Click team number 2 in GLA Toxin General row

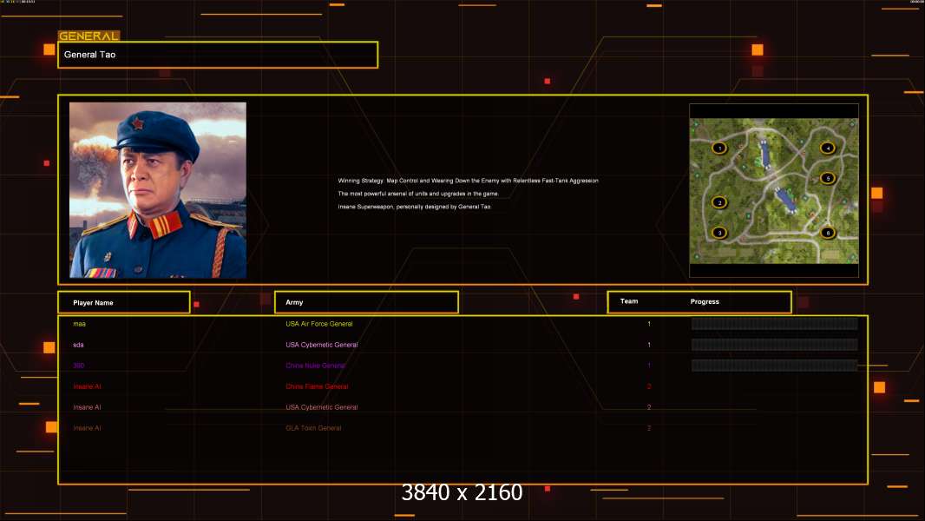pyautogui.click(x=649, y=428)
